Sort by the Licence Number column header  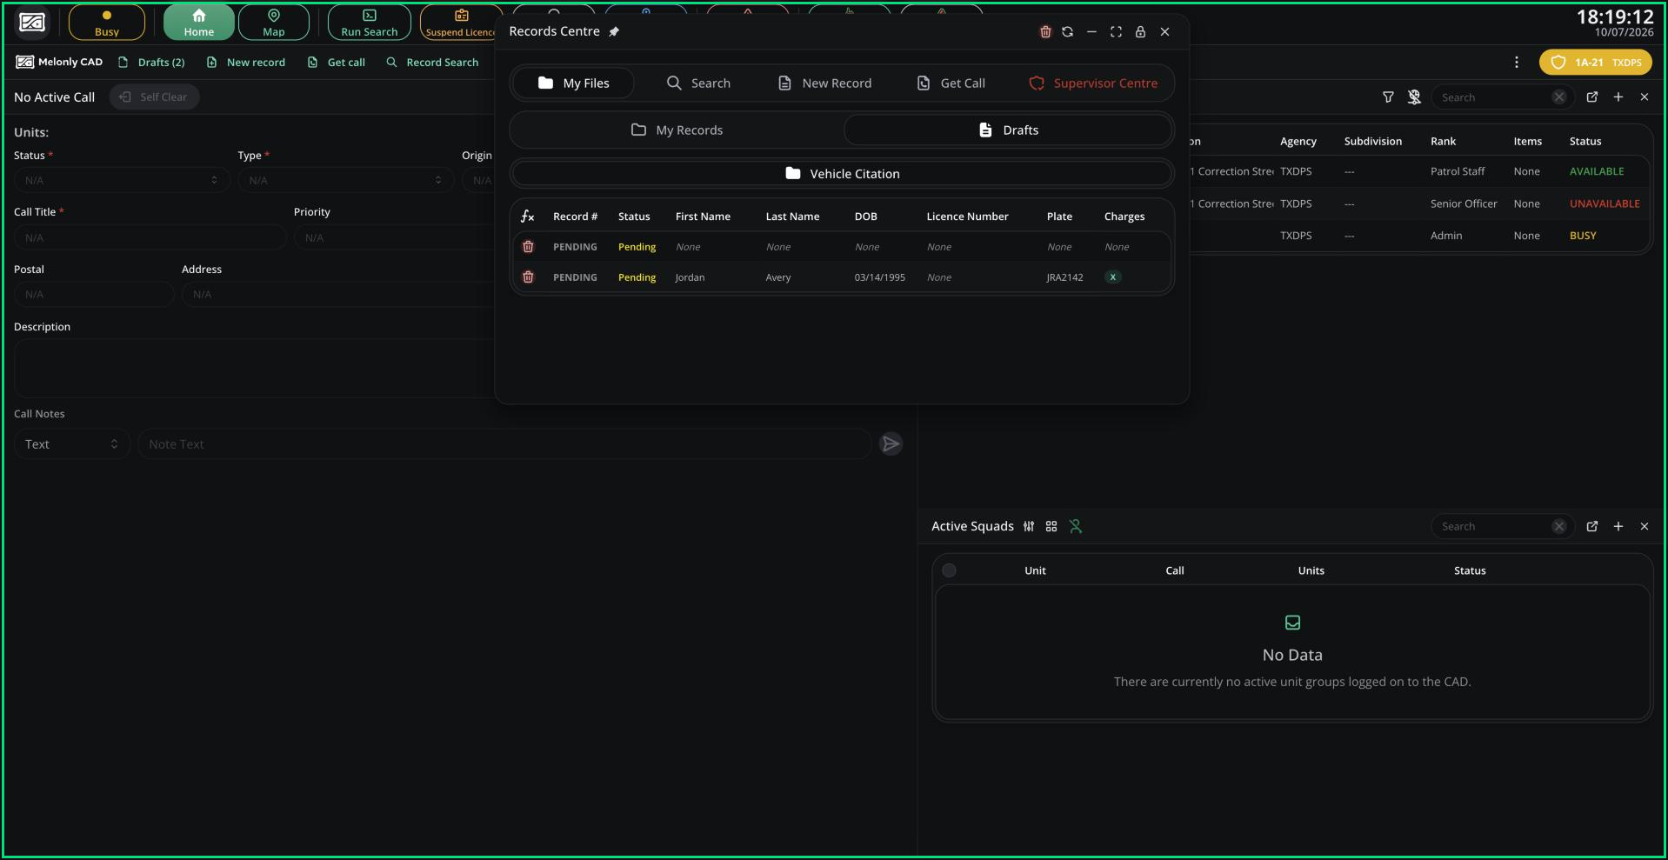967,217
